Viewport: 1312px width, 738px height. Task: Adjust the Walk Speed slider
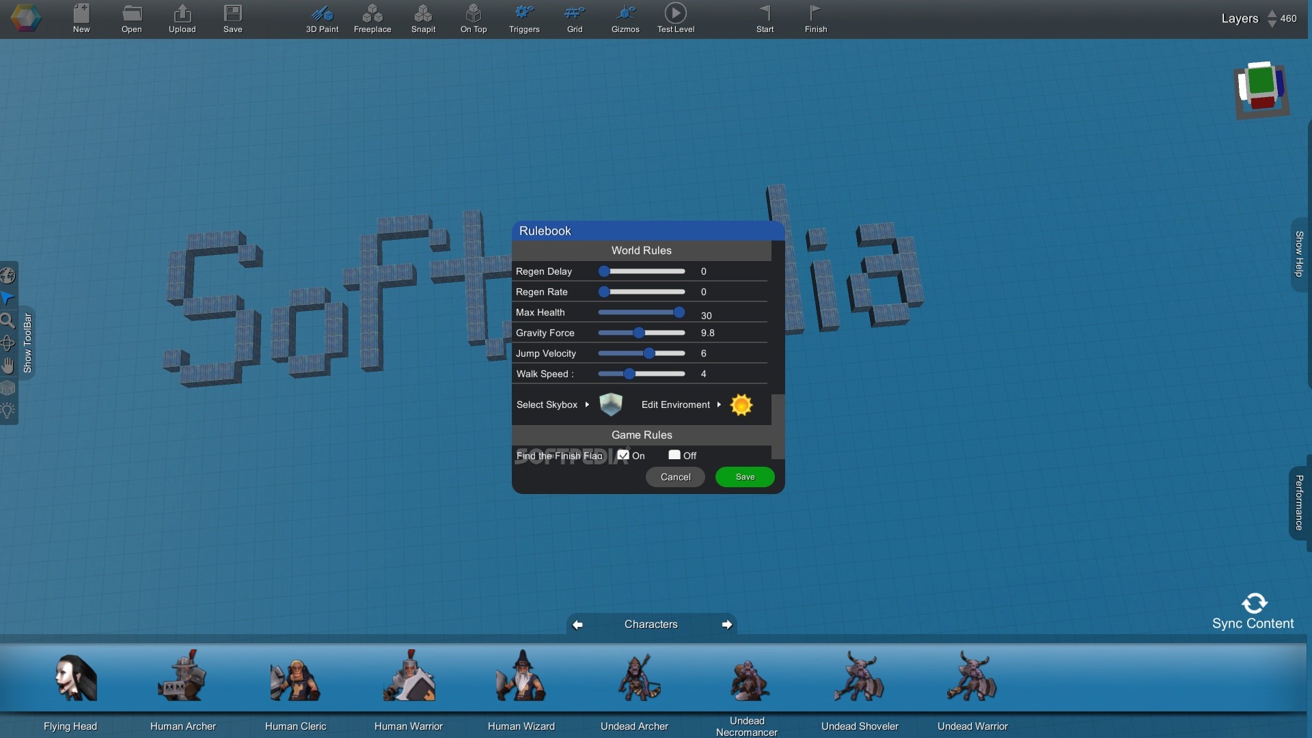coord(642,374)
